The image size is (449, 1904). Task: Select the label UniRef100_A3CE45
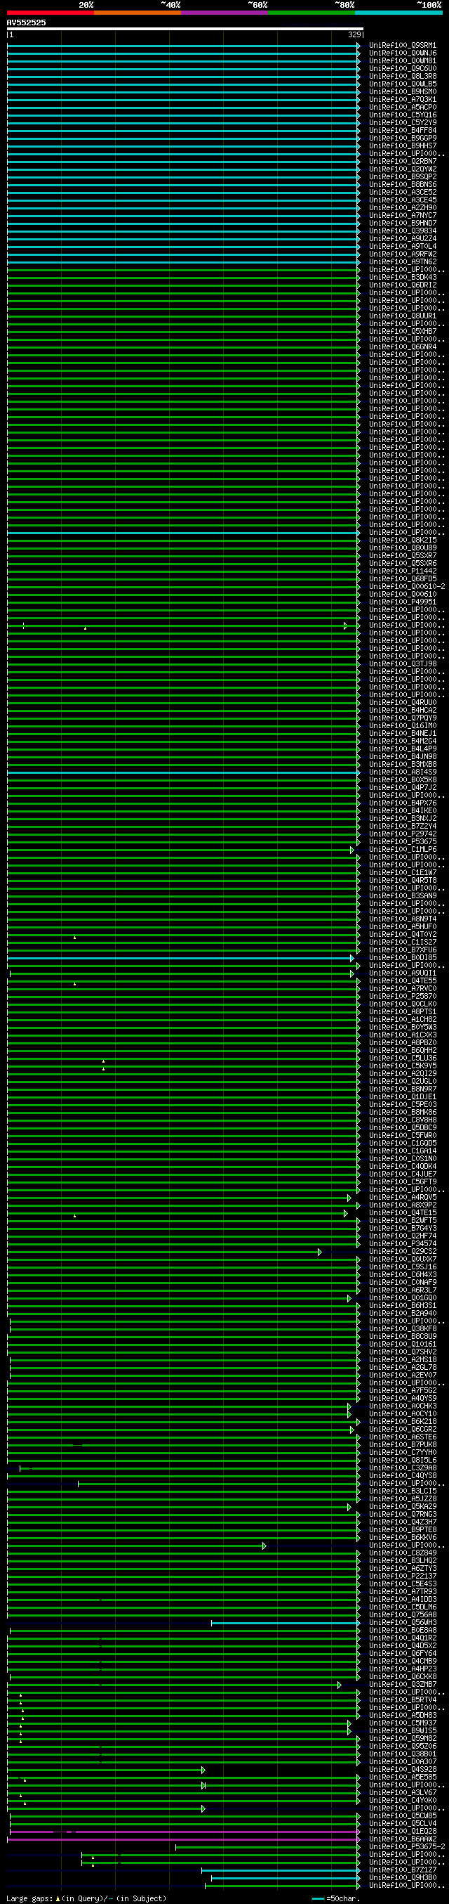pyautogui.click(x=403, y=200)
